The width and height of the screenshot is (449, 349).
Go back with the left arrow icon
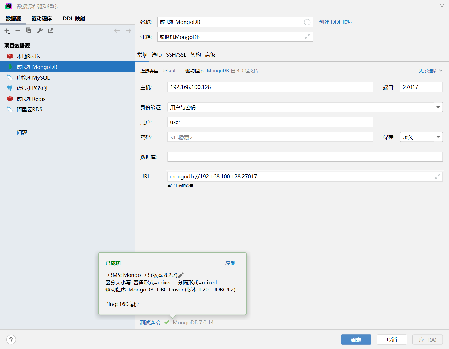coord(117,31)
